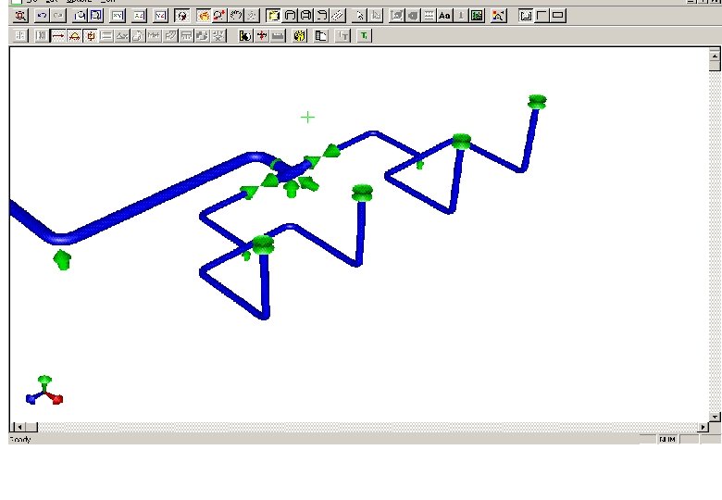722x500 pixels.
Task: Choose the arrow pointer select tool
Action: click(x=360, y=16)
